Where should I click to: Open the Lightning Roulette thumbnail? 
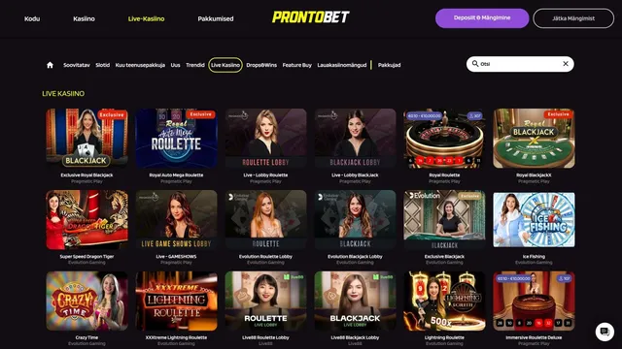click(444, 301)
